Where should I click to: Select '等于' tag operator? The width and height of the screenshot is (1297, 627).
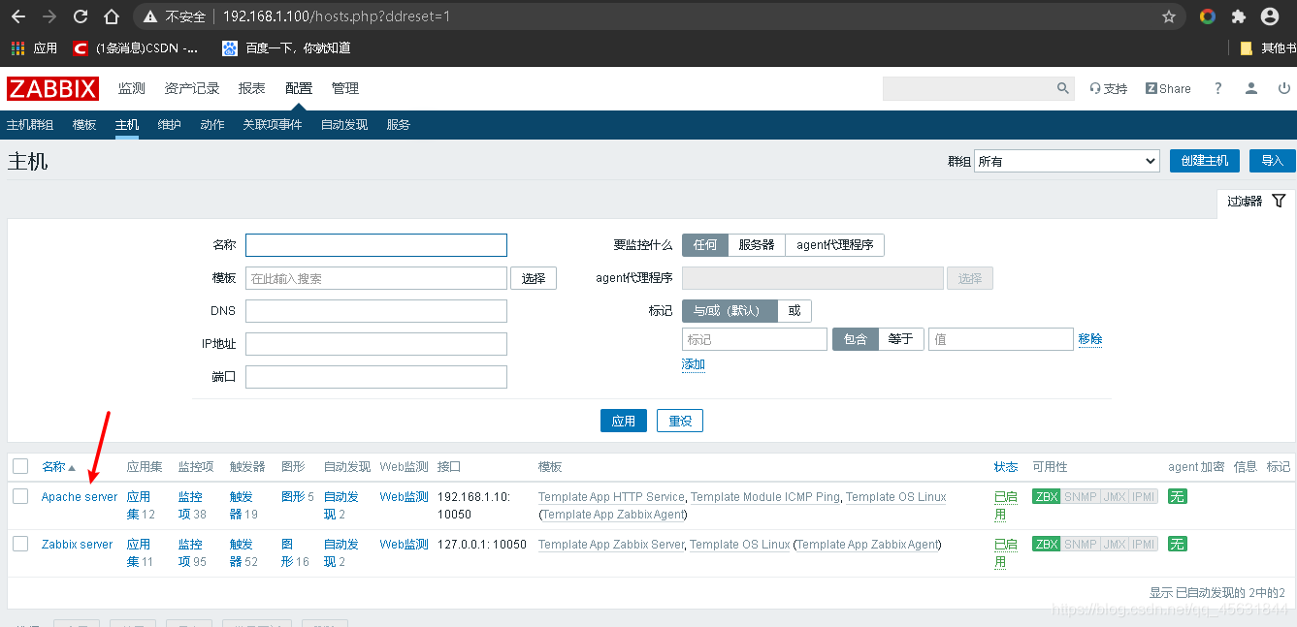click(x=901, y=339)
